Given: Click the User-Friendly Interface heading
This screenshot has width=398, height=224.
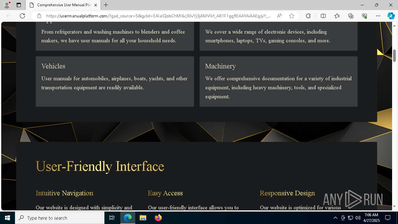Looking at the screenshot, I should tap(100, 166).
